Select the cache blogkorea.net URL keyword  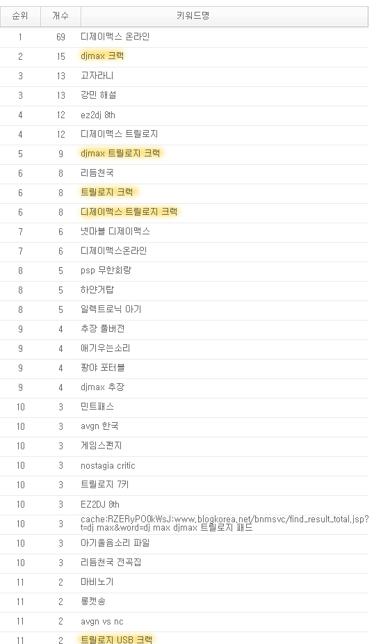[x=225, y=524]
